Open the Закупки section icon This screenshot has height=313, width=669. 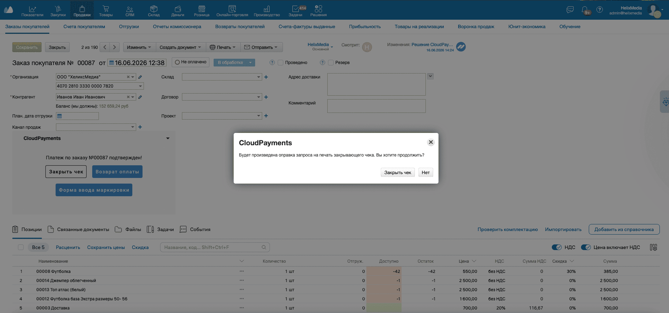(x=58, y=11)
